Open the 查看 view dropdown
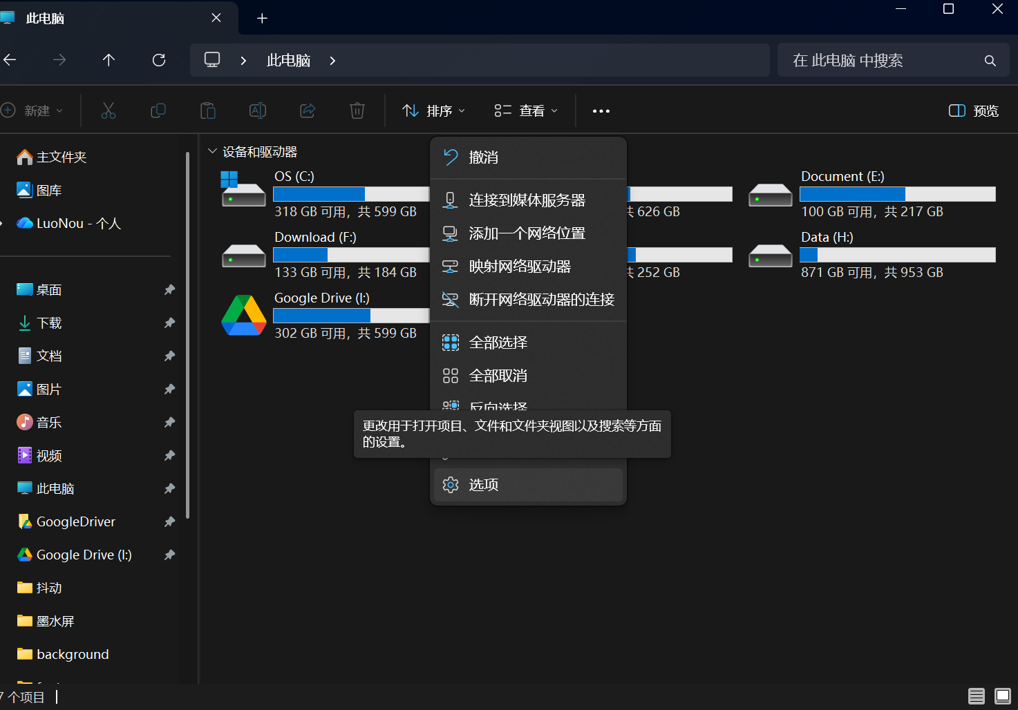Image resolution: width=1018 pixels, height=710 pixels. 526,111
